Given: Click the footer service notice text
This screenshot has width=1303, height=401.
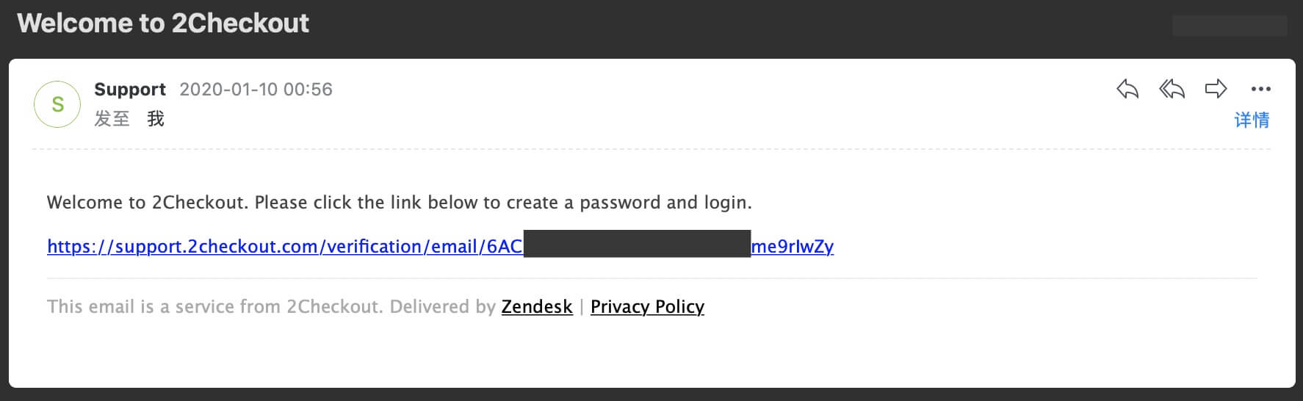Looking at the screenshot, I should click(x=270, y=307).
